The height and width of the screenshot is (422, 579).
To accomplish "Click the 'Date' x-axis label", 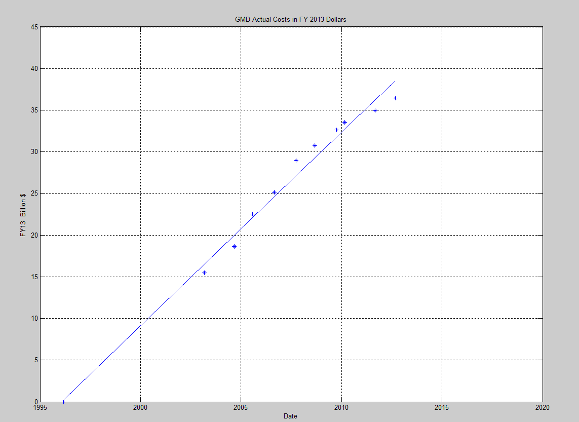I will [x=290, y=416].
